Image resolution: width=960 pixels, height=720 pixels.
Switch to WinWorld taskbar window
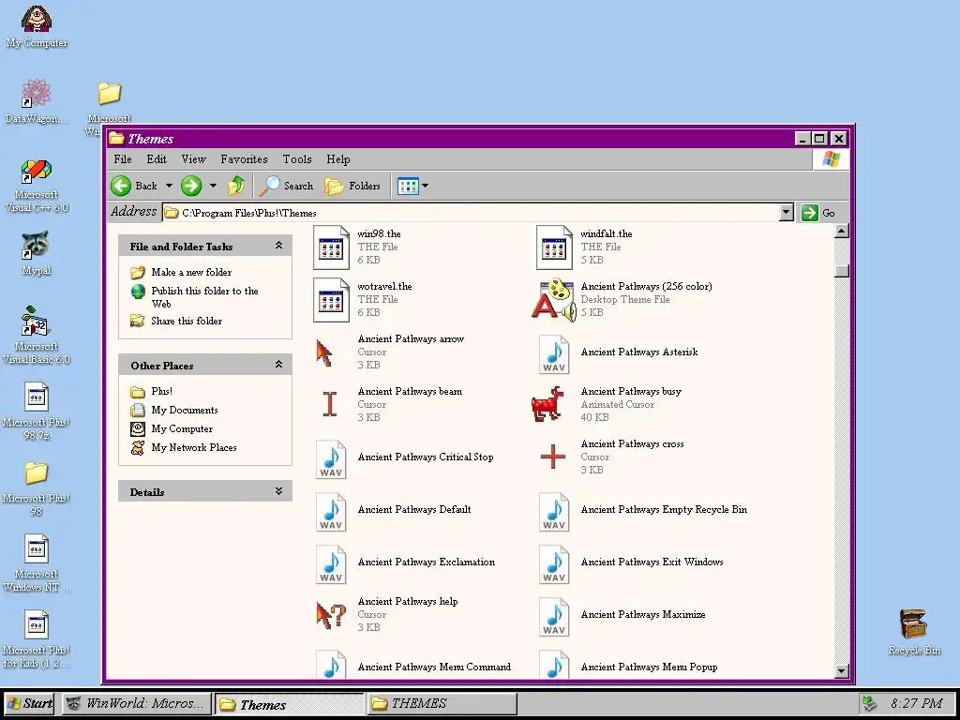[137, 703]
